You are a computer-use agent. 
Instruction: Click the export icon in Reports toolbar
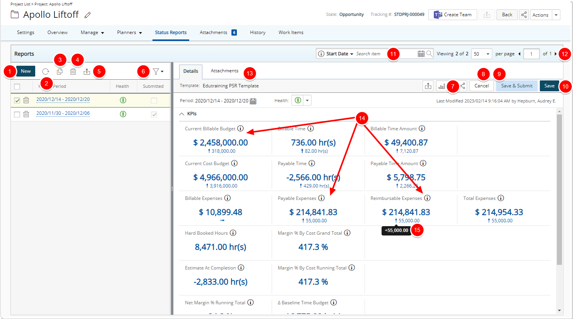[x=87, y=72]
